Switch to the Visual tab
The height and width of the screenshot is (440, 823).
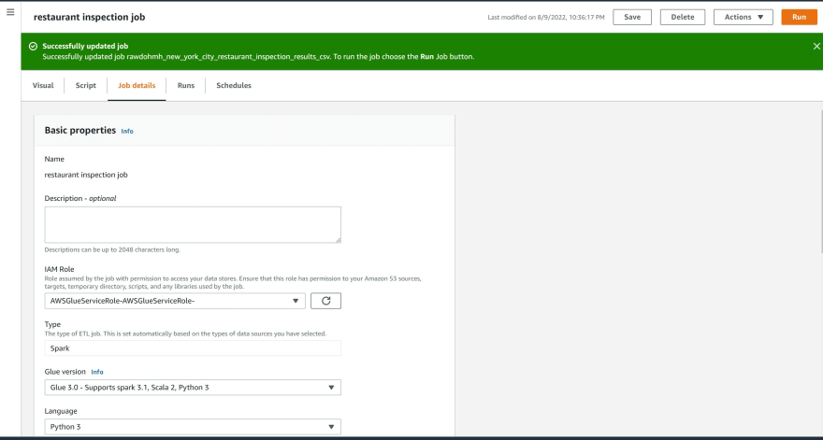(x=43, y=86)
